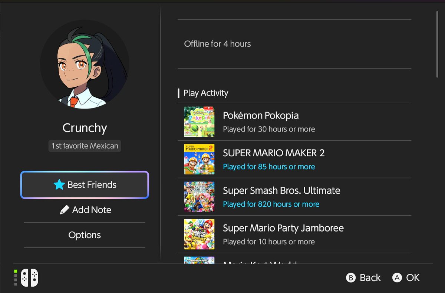
Task: Open Crunchy's profile avatar
Action: coord(85,64)
